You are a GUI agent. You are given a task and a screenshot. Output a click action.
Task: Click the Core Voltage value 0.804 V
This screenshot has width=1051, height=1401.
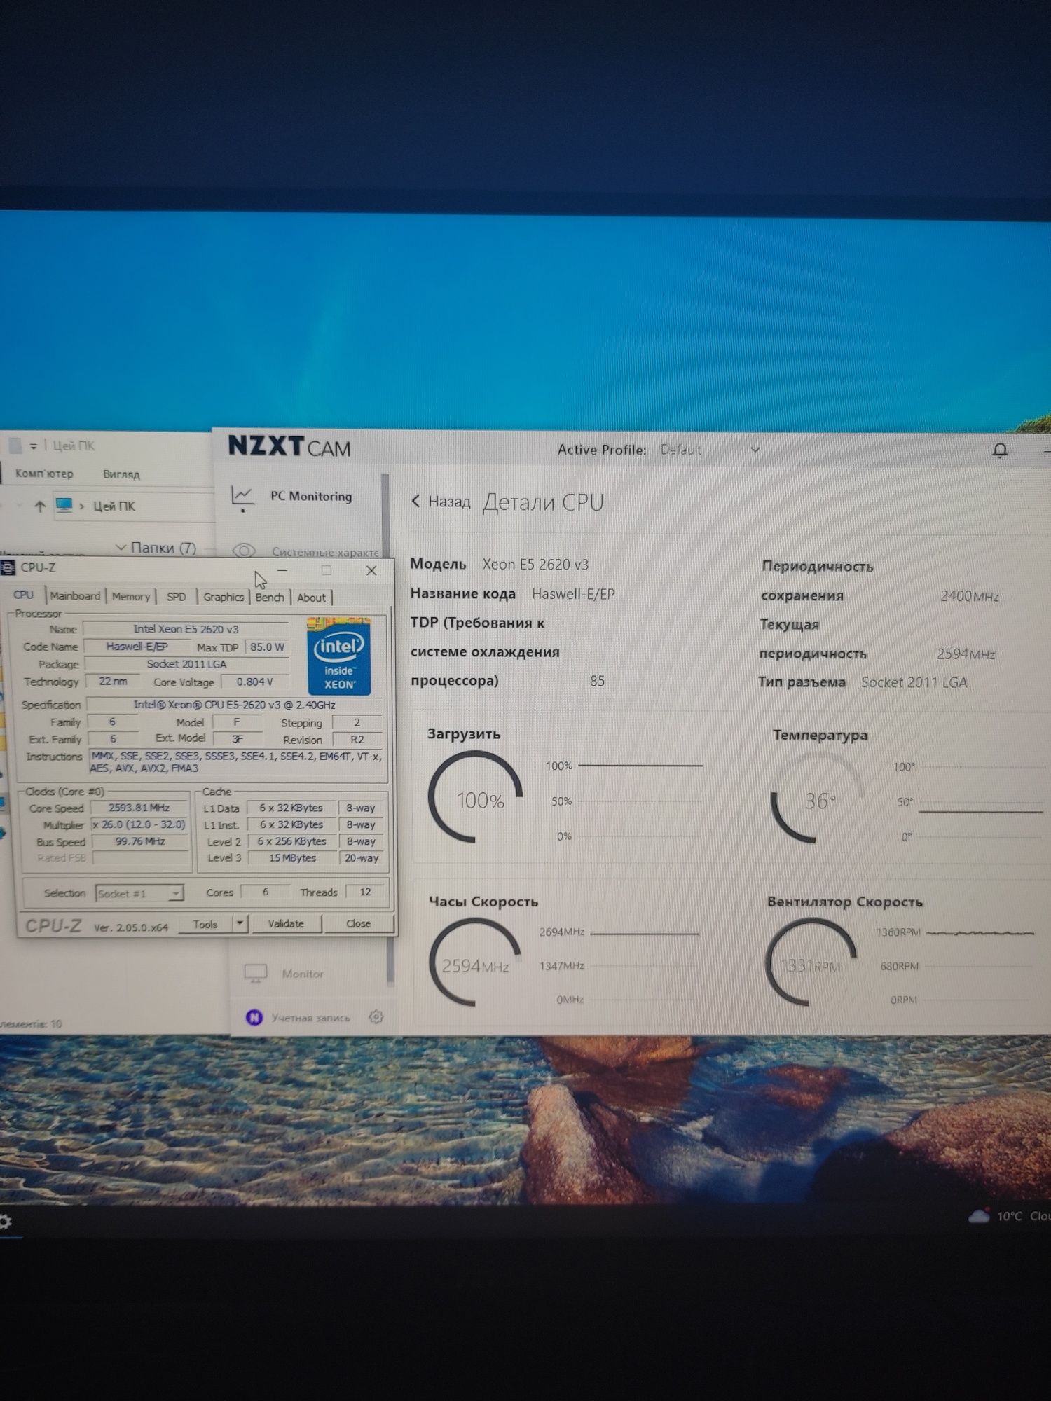pyautogui.click(x=254, y=682)
